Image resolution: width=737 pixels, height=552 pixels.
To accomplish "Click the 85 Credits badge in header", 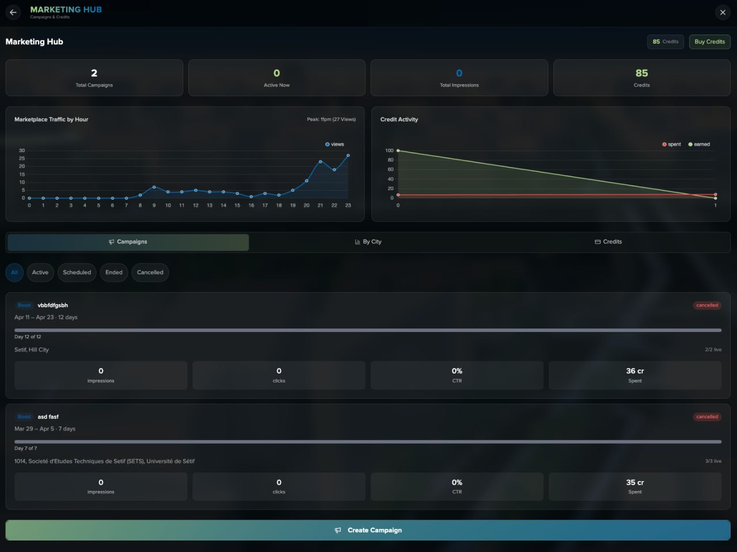I will click(666, 41).
